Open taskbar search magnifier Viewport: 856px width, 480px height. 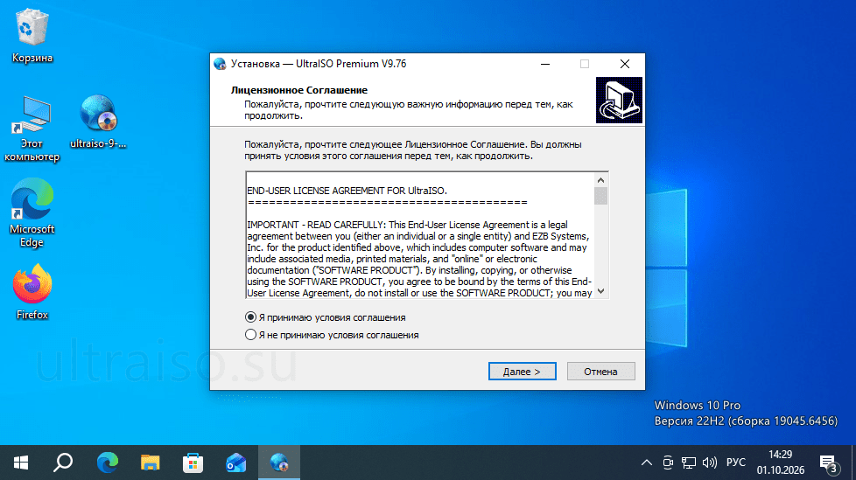tap(63, 463)
